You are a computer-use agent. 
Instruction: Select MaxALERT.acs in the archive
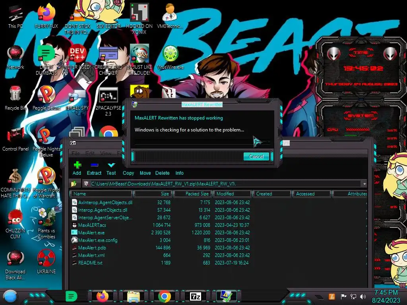pos(92,225)
